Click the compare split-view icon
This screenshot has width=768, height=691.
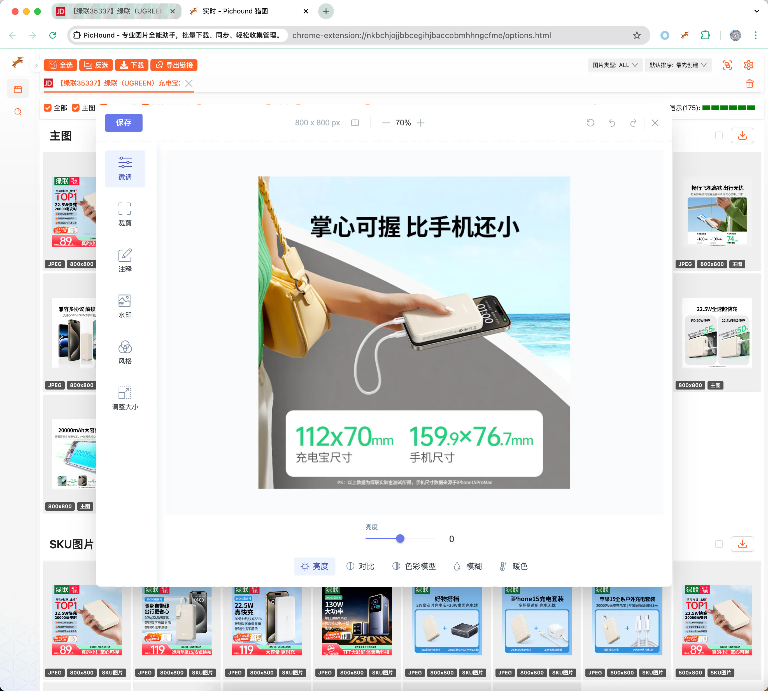click(355, 123)
